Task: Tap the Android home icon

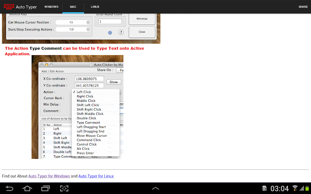Action: point(27,188)
